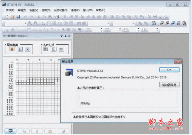This screenshot has width=192, height=135.
Task: Close the file manager panel
Action: pos(69,36)
